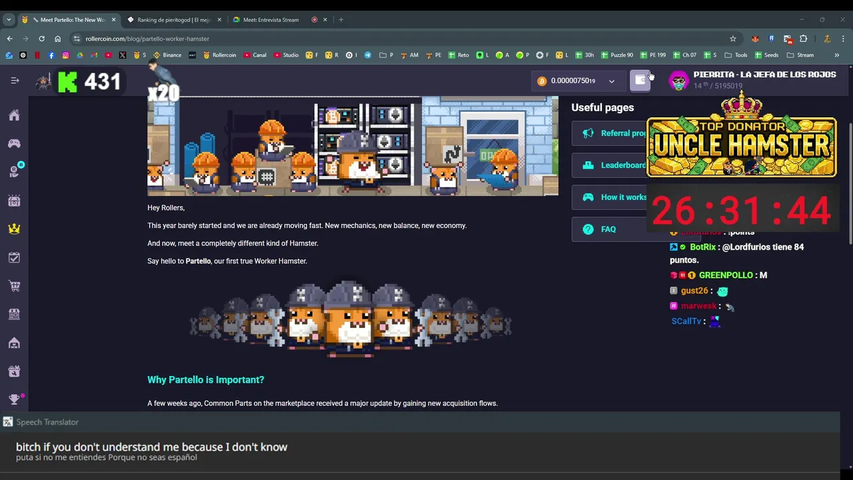Open the Pierrita profile avatar
853x480 pixels.
(x=678, y=81)
